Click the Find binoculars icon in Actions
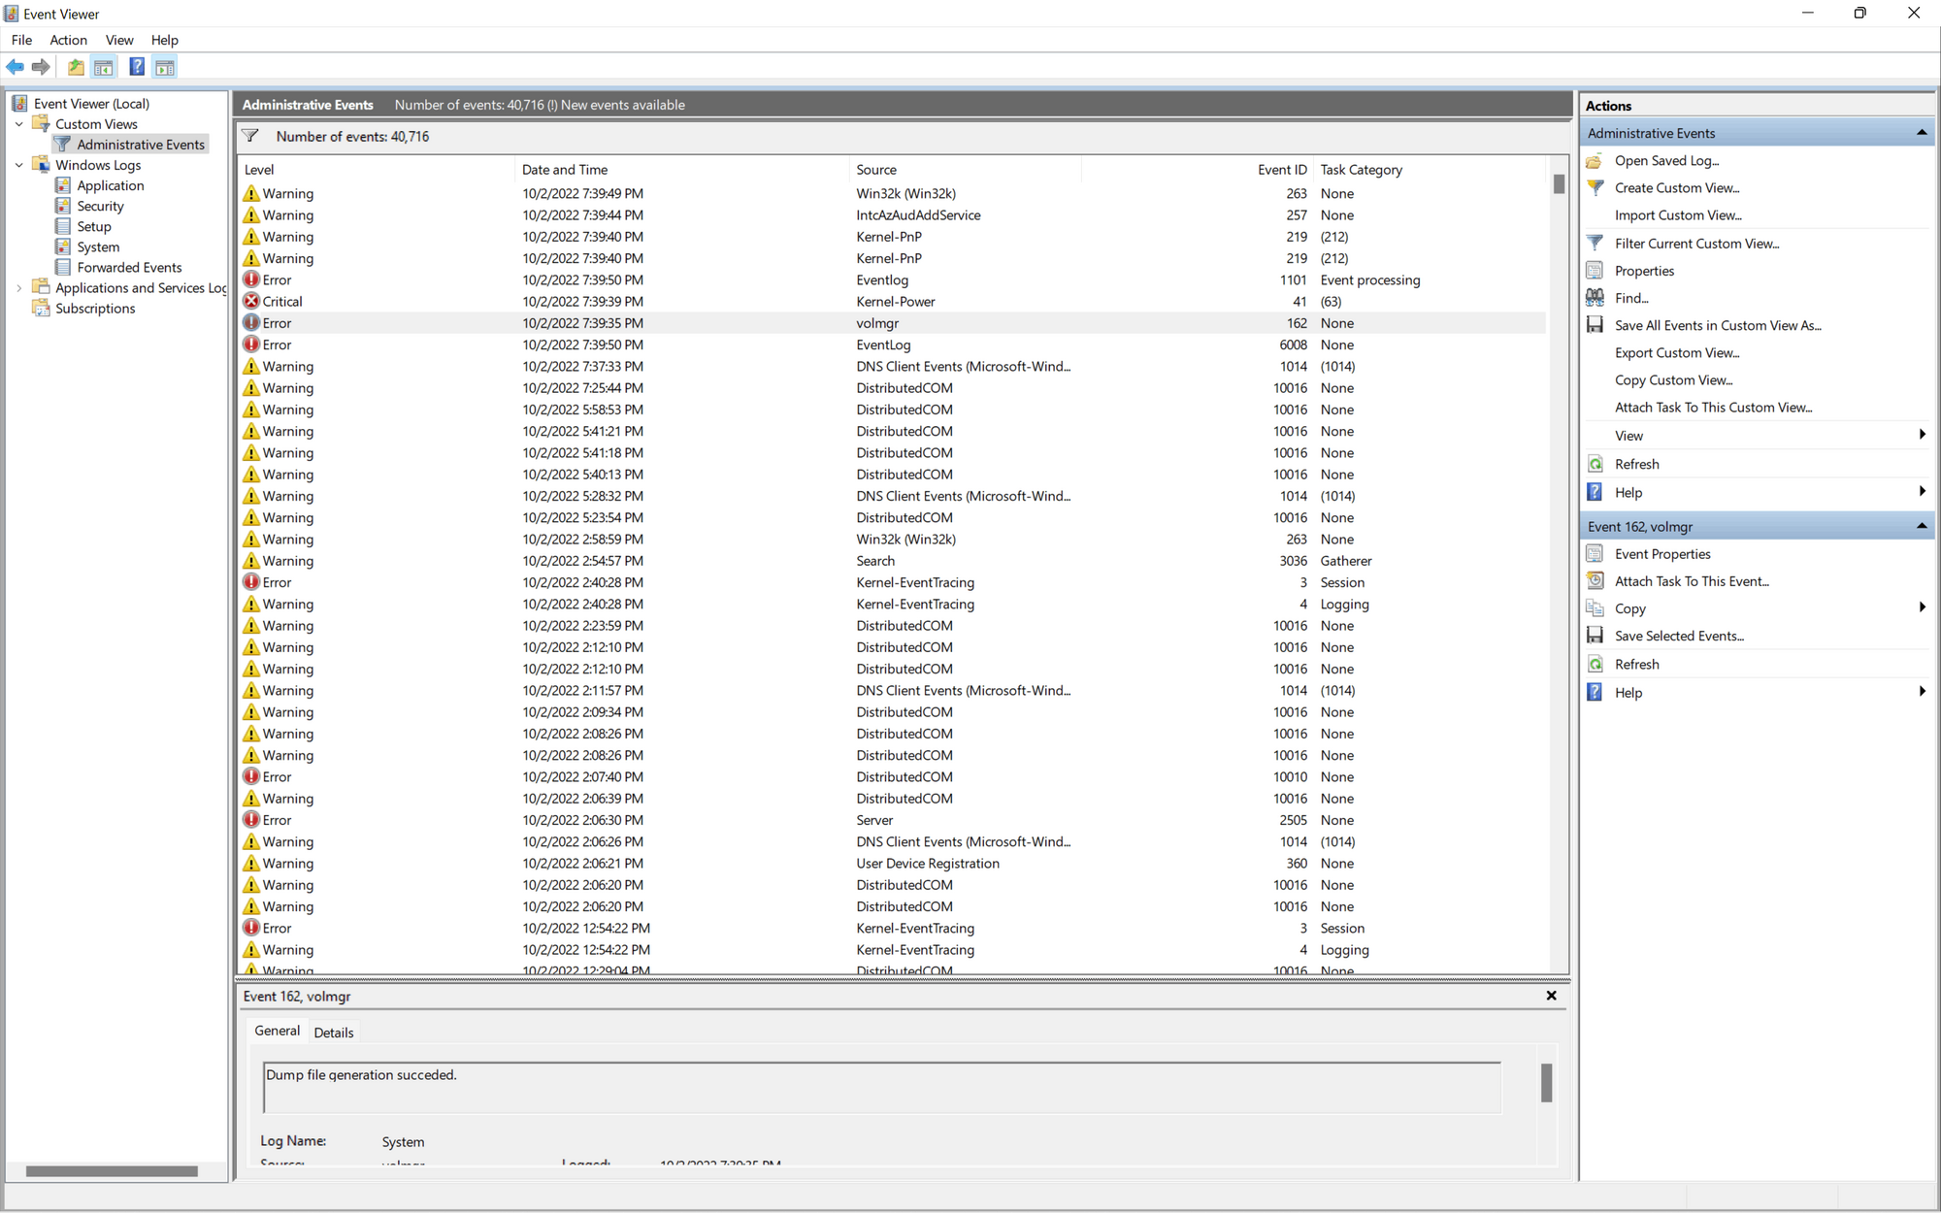Screen dimensions: 1941x1213 tap(1595, 298)
